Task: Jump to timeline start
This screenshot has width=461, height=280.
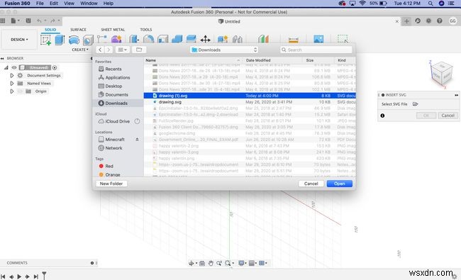Action: tap(3, 276)
